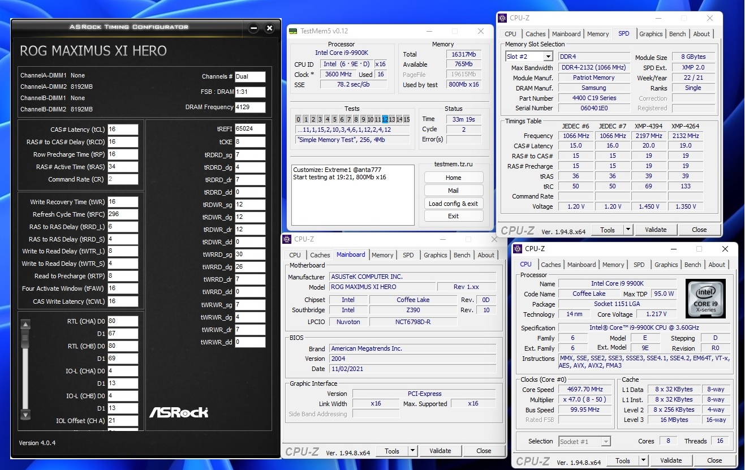The height and width of the screenshot is (470, 745).
Task: Click 'Intel Core i9-9900K' processor text in TestMem5
Action: pyautogui.click(x=341, y=53)
